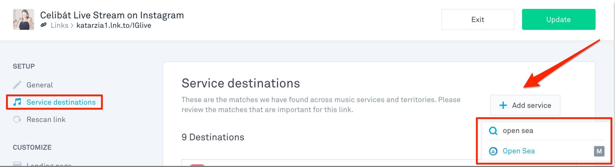Go to Service destinations in the sidebar
Screen dimensions: 615x167
(61, 102)
